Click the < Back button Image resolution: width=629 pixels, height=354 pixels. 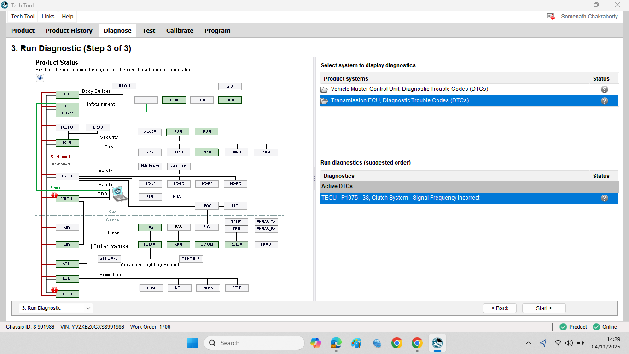tap(500, 308)
